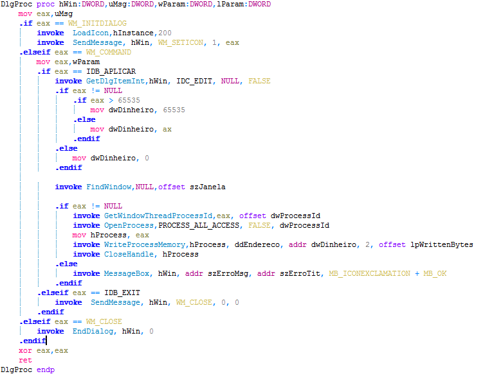
Task: Select the LoadIcon function name
Action: (91, 33)
